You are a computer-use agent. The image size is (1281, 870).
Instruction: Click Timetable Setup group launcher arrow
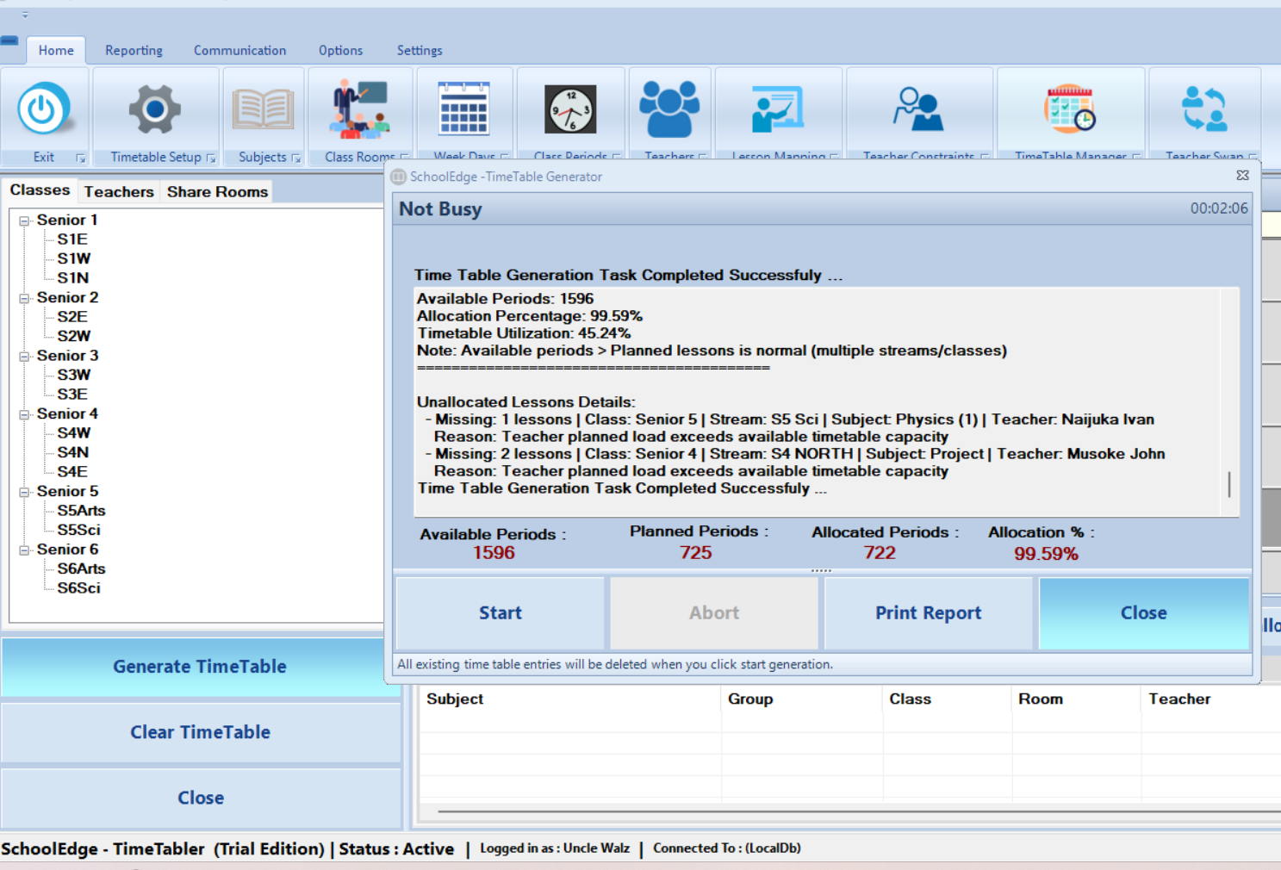211,158
